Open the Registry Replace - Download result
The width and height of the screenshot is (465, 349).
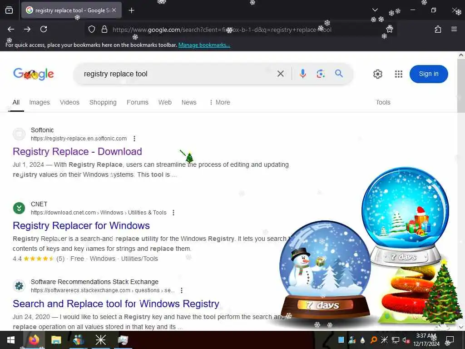[77, 151]
